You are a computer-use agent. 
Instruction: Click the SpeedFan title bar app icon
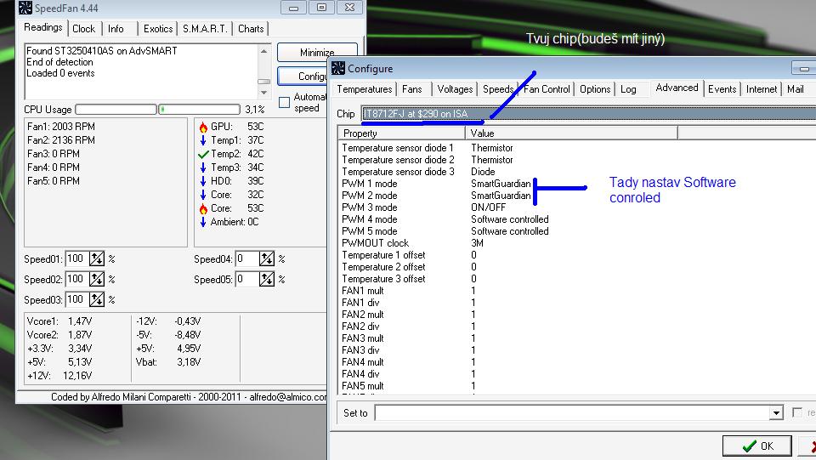pyautogui.click(x=25, y=8)
